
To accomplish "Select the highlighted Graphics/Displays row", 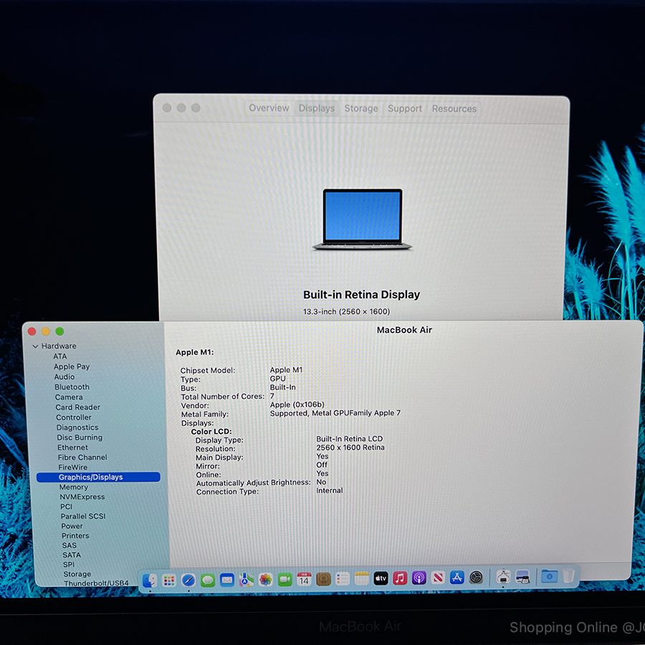I will click(98, 477).
